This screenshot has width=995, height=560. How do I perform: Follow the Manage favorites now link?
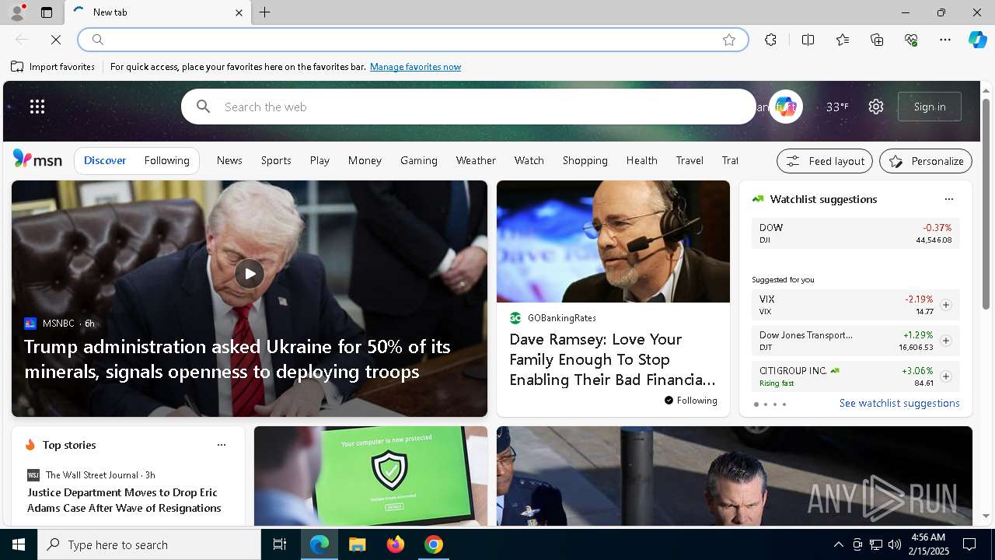[415, 67]
